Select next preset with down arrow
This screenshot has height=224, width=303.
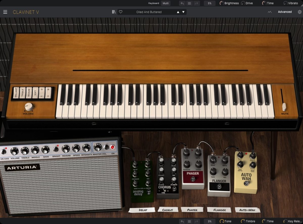184,12
